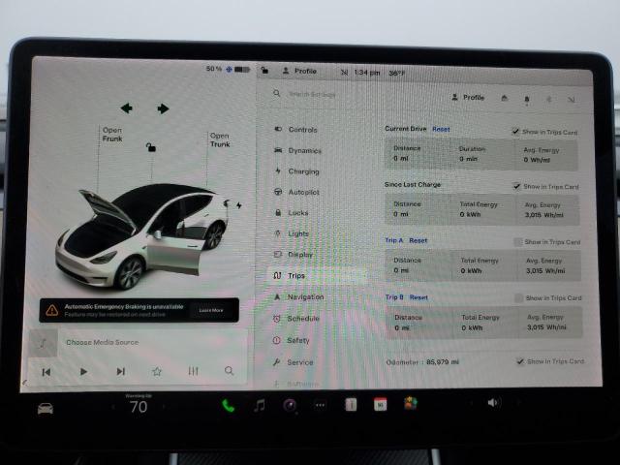Viewport: 620px width, 465px height.
Task: Tap the left turn arrow indicator
Action: (x=127, y=108)
